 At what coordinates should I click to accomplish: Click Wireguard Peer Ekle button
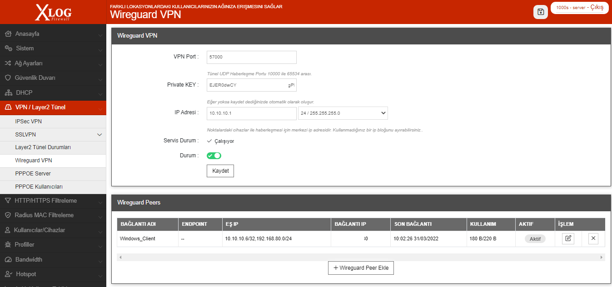[x=361, y=268]
